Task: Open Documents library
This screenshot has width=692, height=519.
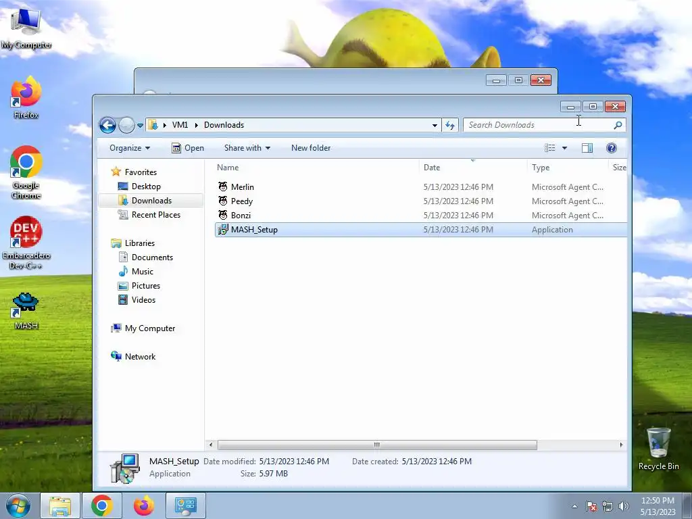Action: 152,257
